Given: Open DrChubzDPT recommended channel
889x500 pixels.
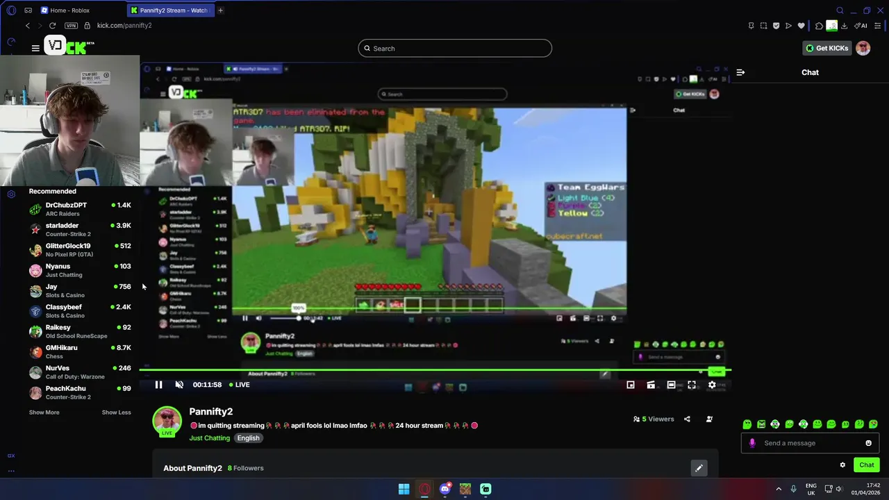Looking at the screenshot, I should click(x=80, y=209).
